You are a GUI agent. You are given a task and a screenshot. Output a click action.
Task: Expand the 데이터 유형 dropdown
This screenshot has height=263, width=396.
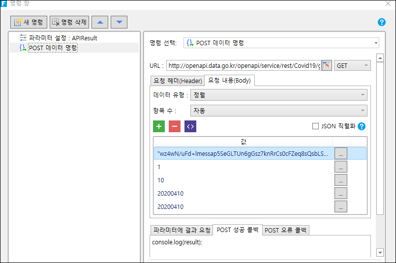(x=278, y=95)
